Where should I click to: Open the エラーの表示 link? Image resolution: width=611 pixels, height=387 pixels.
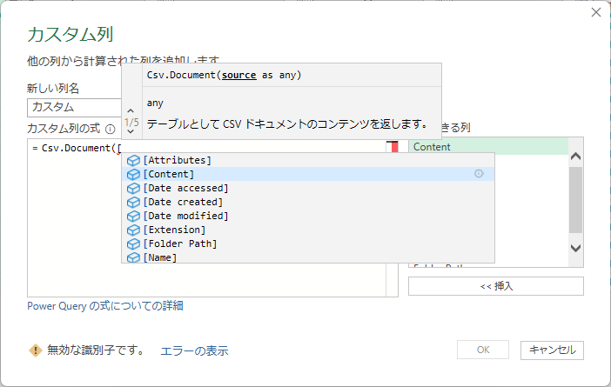point(194,350)
